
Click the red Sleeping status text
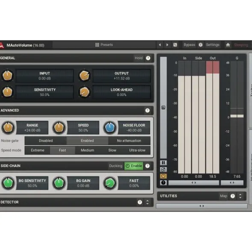[241, 45]
